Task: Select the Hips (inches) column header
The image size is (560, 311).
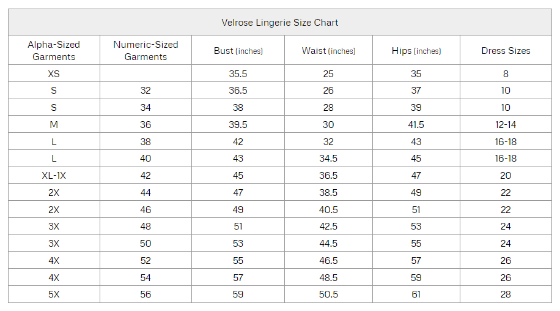Action: click(416, 51)
